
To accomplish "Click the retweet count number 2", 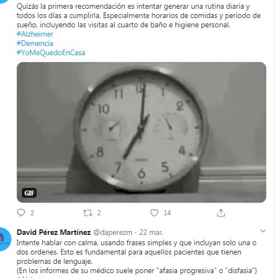I will [99, 213].
